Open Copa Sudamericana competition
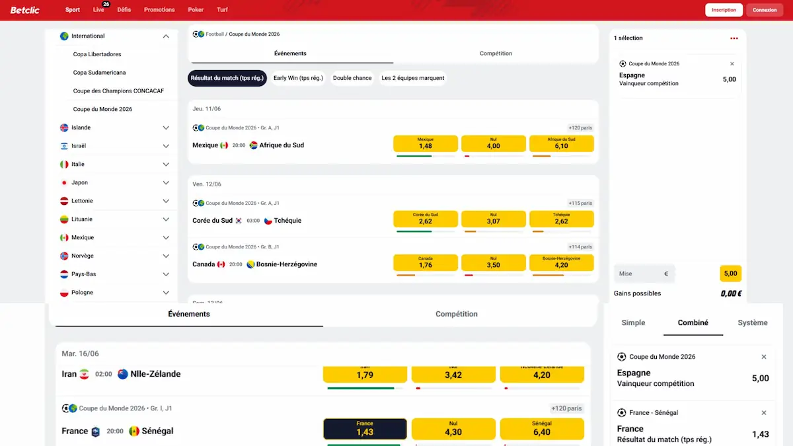The image size is (793, 446). 99,73
